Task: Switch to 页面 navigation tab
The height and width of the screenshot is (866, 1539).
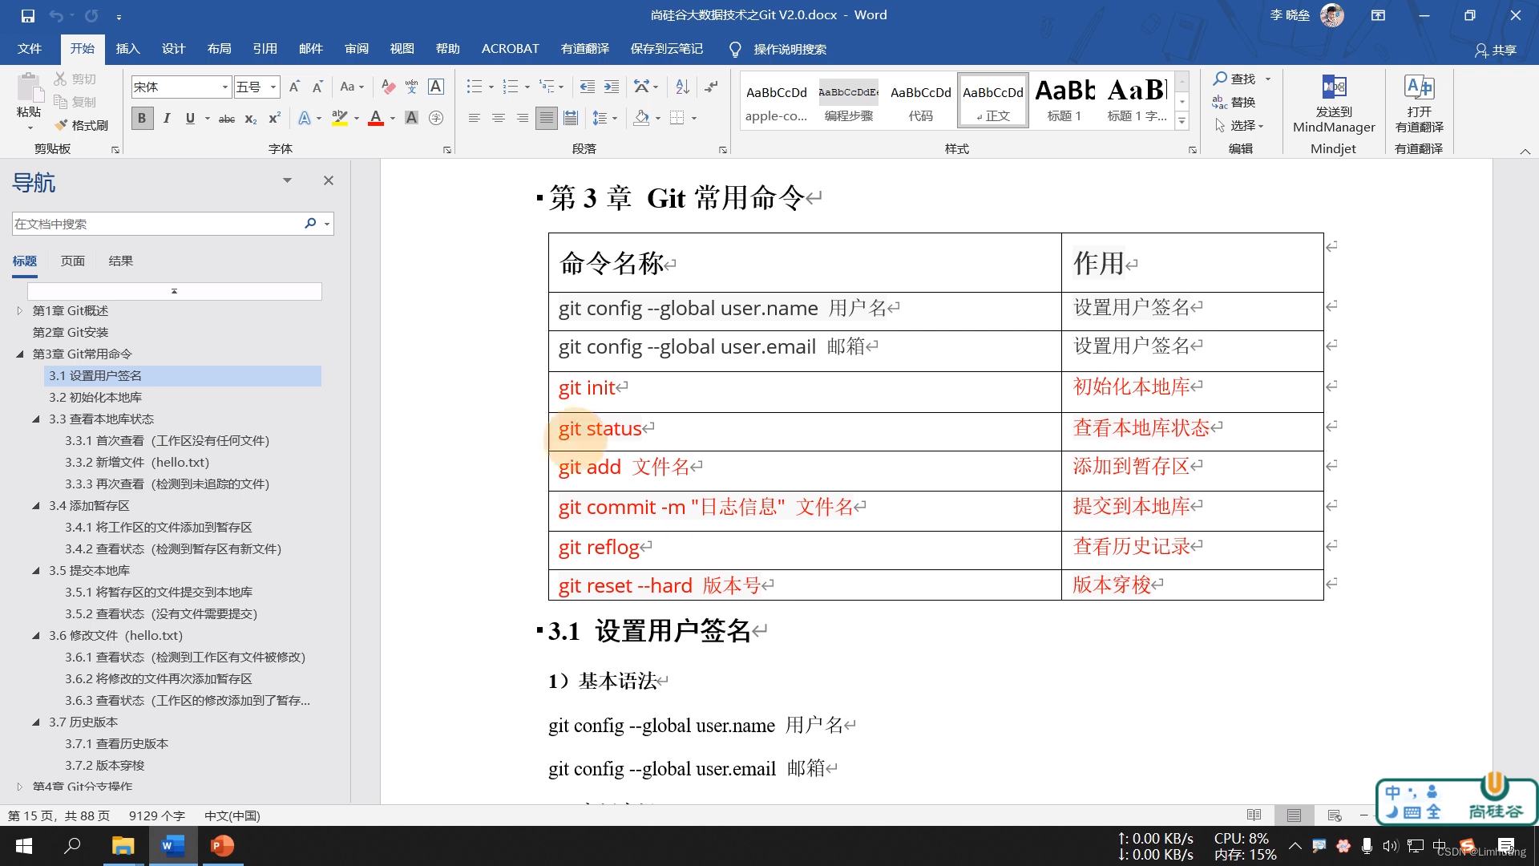Action: (x=72, y=261)
